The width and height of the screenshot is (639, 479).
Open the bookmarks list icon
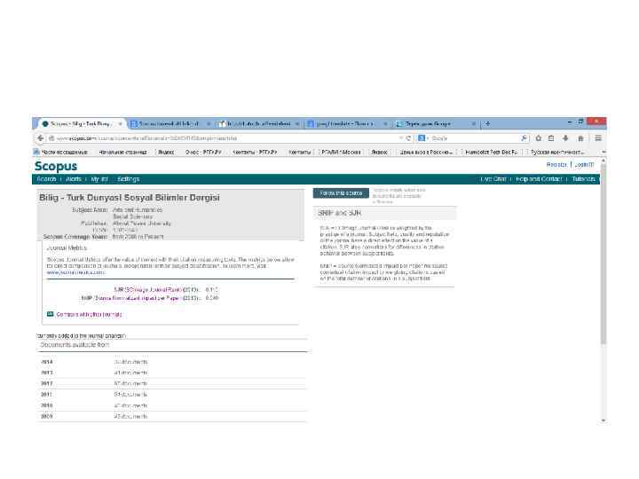tap(551, 138)
